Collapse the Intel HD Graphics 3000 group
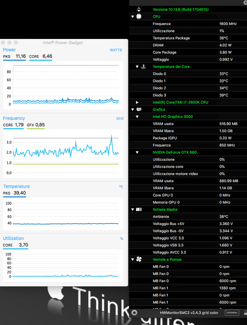Viewport: 247px width, 325px height. [x=137, y=117]
